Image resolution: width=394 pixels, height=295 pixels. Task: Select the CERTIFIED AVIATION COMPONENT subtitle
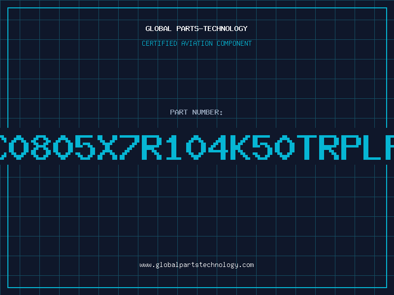(x=197, y=43)
